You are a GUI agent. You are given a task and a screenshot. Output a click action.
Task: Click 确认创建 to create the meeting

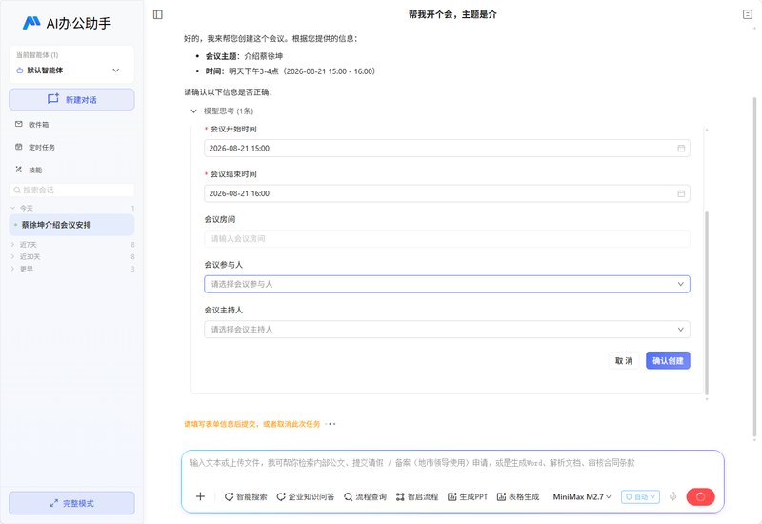click(668, 361)
